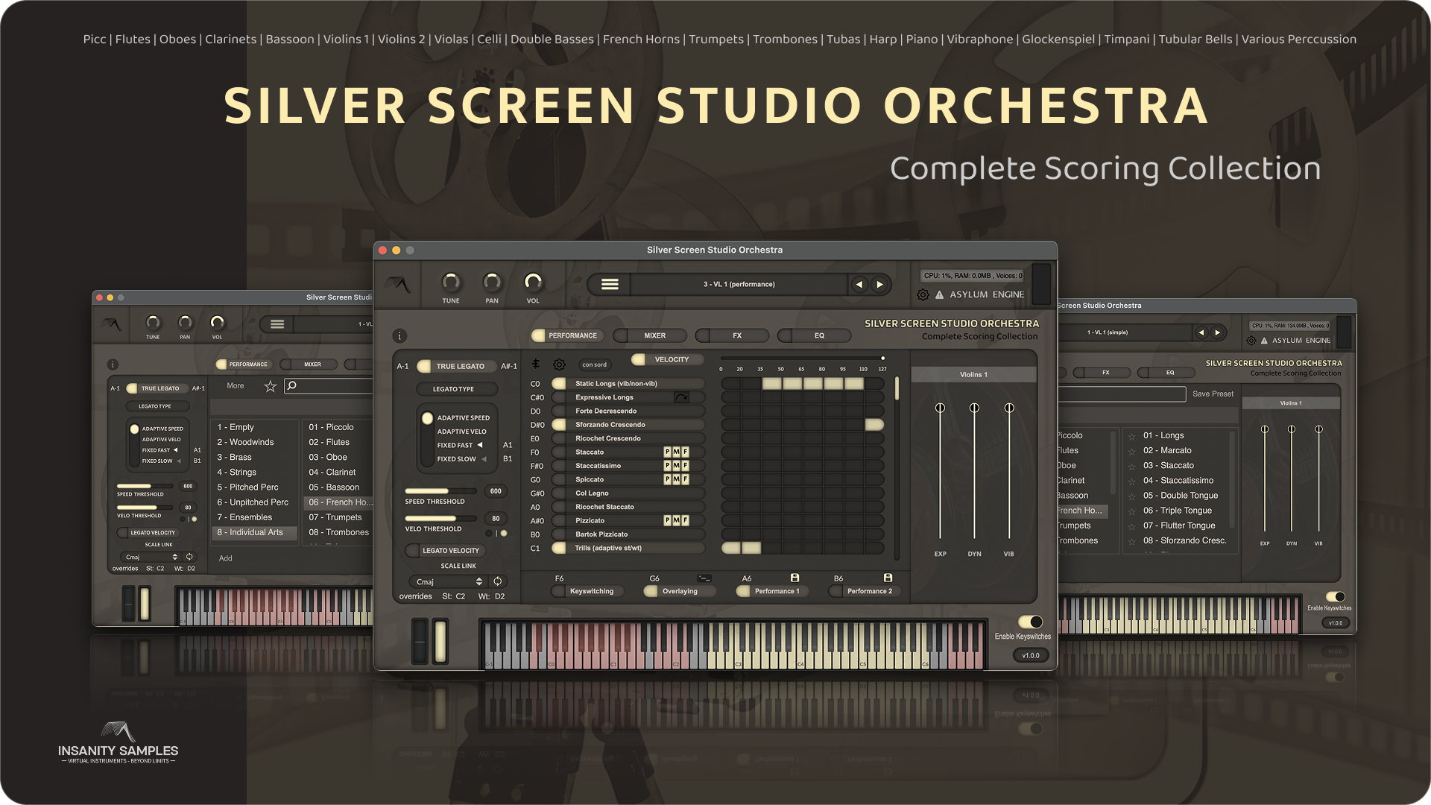
Task: Open the 3 - VL 1 (performance) preset selector
Action: click(x=739, y=284)
